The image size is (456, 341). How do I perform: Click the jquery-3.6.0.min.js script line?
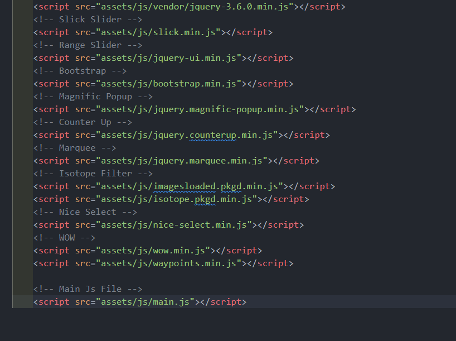coord(190,7)
